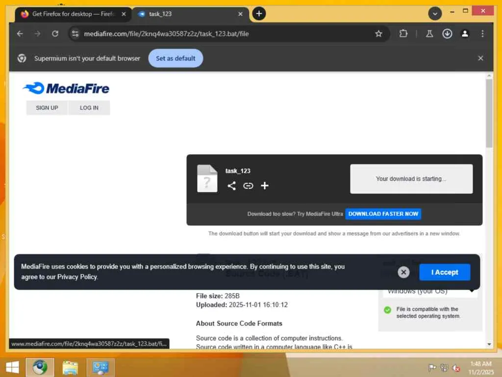The height and width of the screenshot is (377, 502).
Task: Click Your download is starting button
Action: tap(411, 179)
